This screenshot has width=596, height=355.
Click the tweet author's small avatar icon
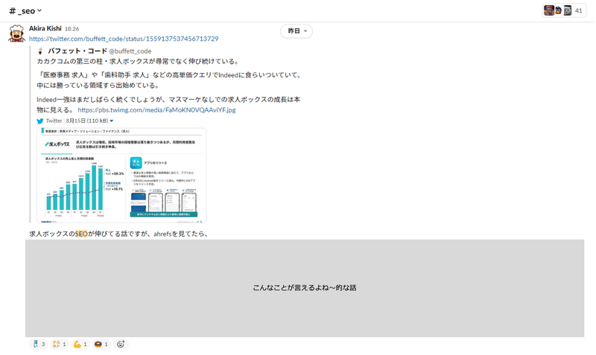40,51
